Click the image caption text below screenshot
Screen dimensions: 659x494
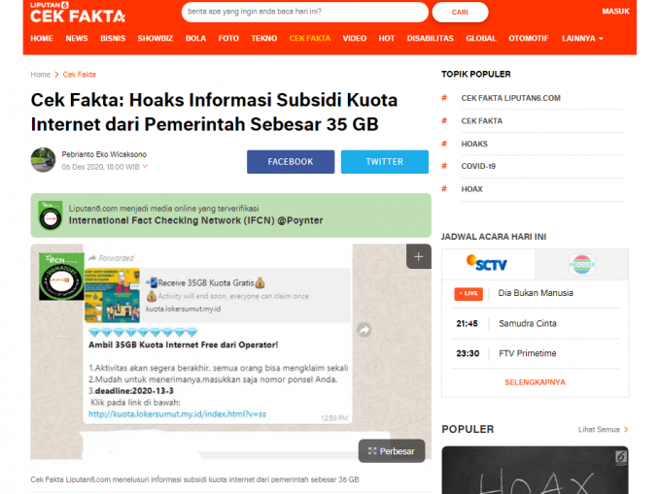(x=194, y=479)
